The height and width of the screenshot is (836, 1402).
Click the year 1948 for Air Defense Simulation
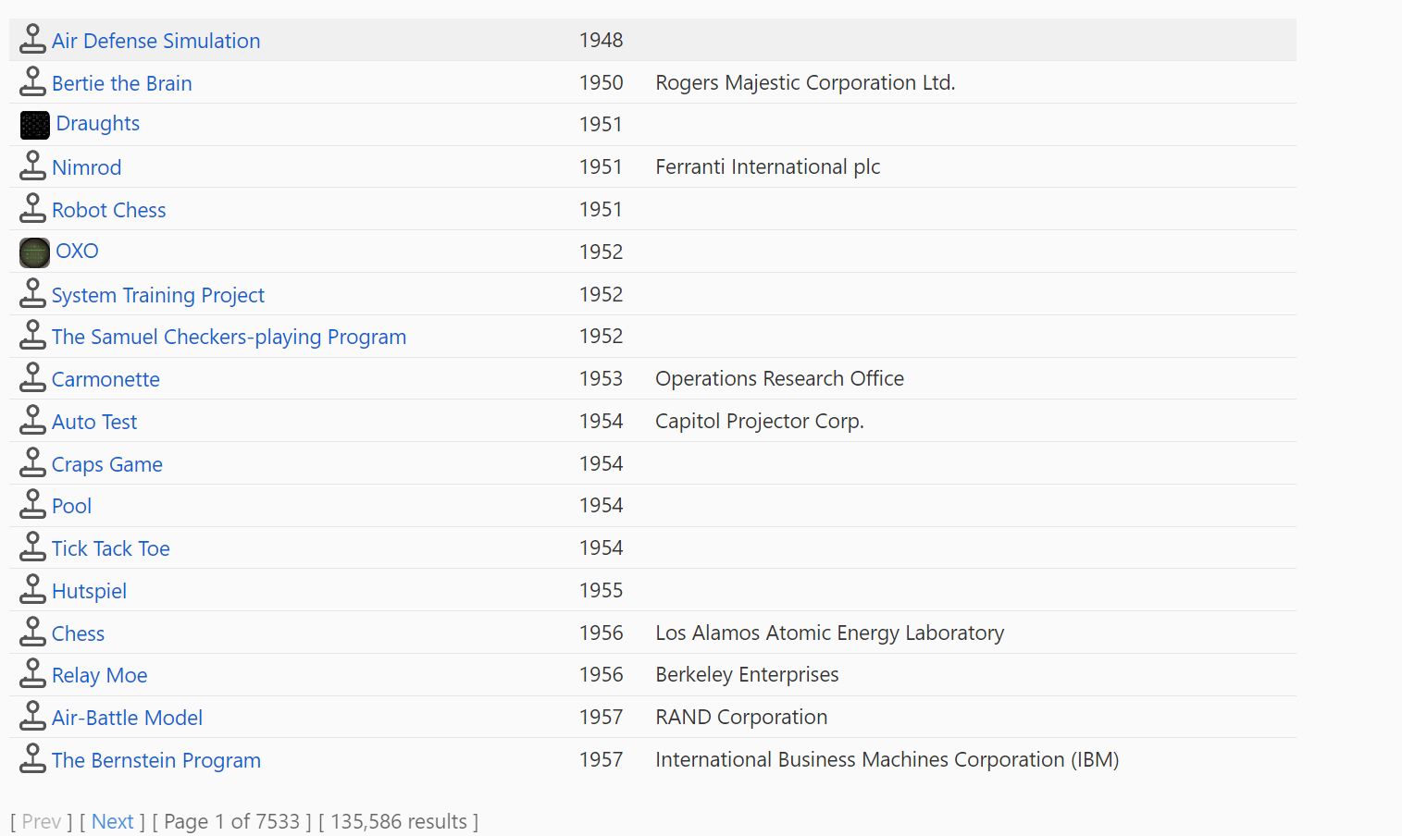(602, 40)
